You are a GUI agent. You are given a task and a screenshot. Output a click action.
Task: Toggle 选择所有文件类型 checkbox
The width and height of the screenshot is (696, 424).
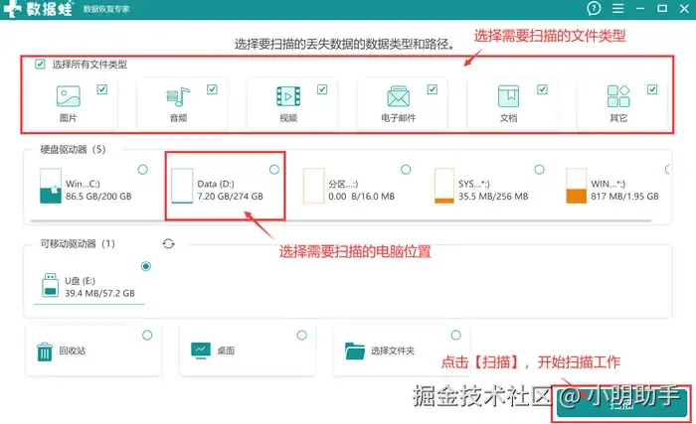pos(40,64)
